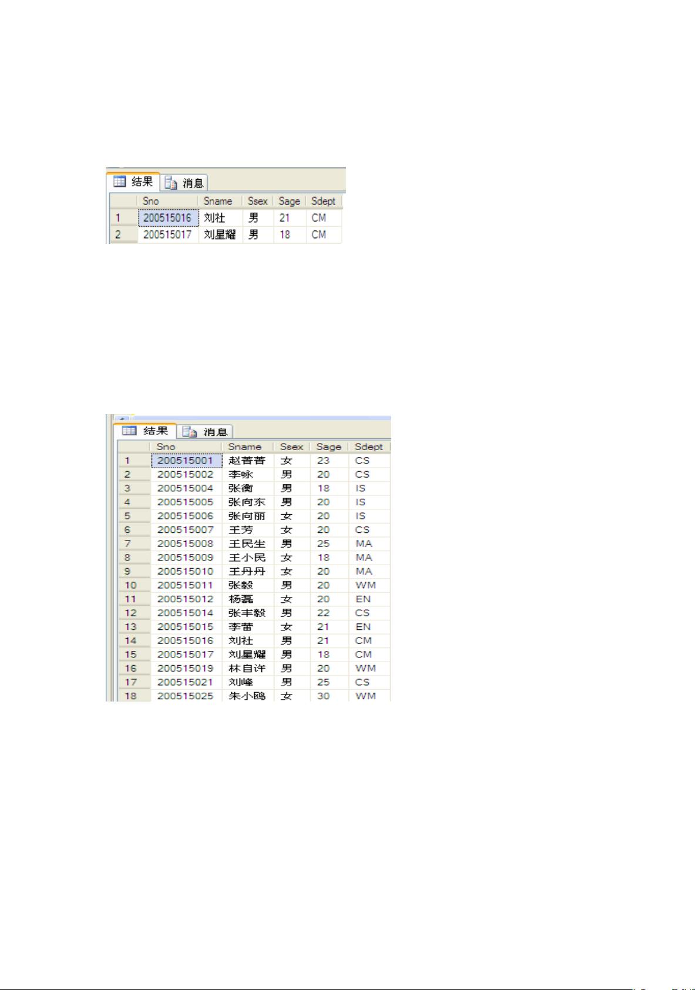Click name 张向东 in lower table
700x990 pixels.
point(247,502)
